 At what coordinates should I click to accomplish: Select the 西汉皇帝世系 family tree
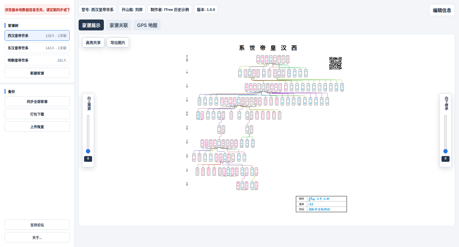[x=37, y=36]
